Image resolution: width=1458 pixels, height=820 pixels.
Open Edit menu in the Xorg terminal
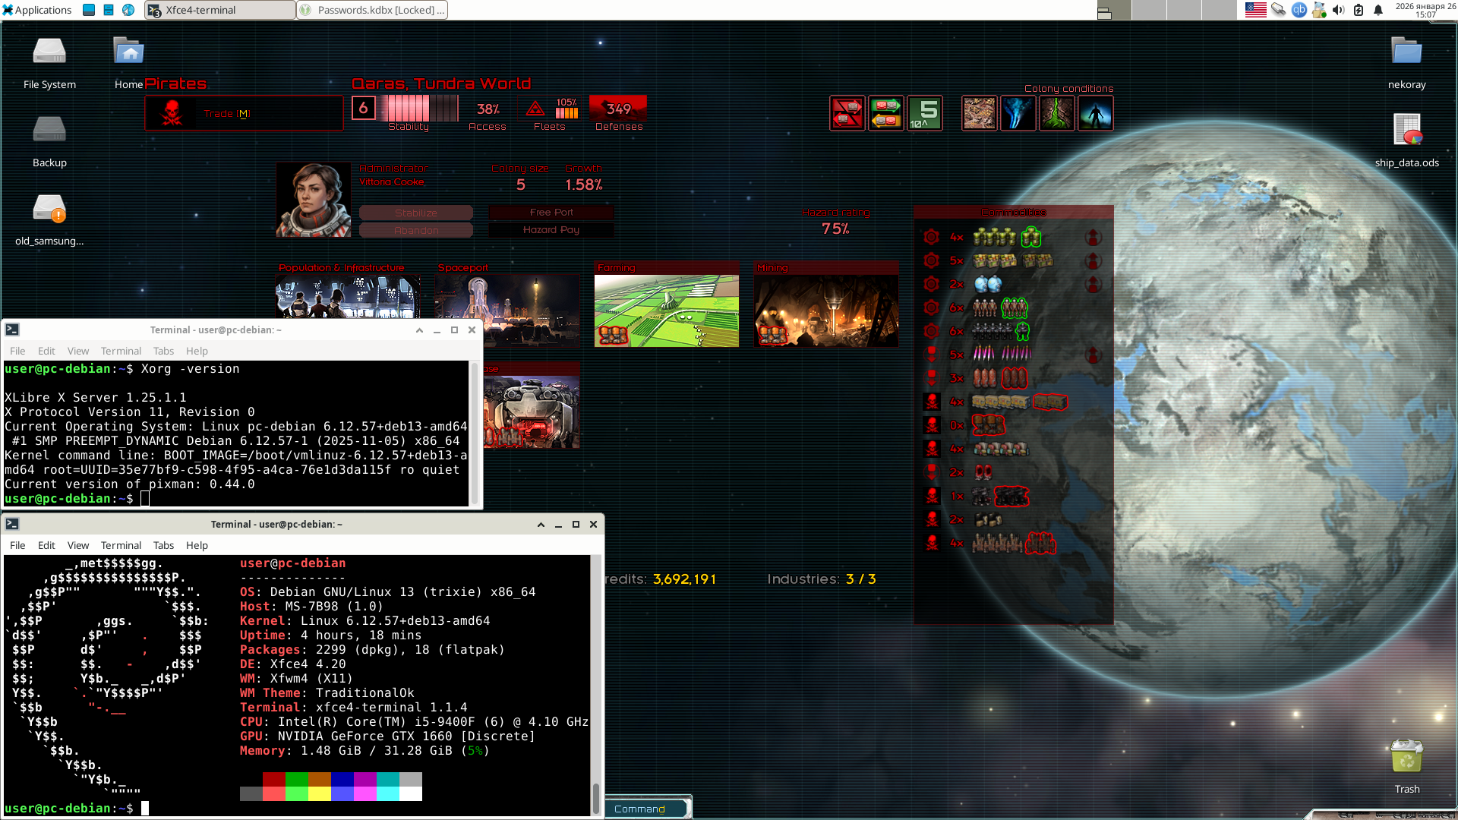(46, 351)
